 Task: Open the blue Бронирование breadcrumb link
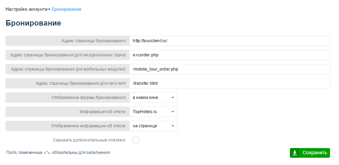[66, 9]
